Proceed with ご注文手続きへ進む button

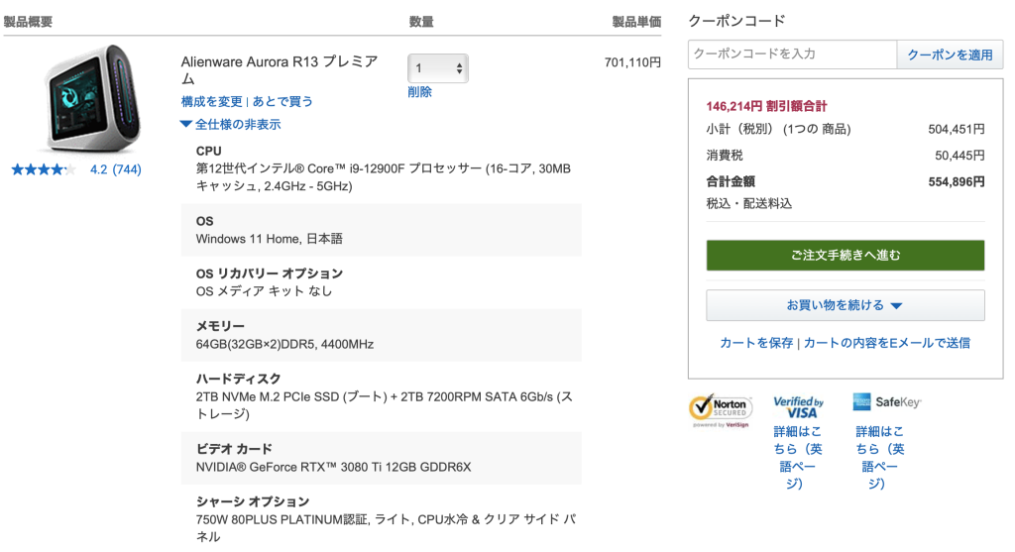pyautogui.click(x=845, y=256)
